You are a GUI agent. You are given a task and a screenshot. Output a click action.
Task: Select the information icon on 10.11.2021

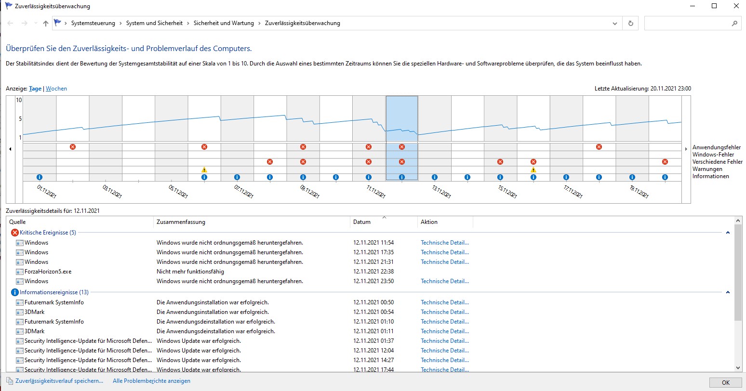[336, 177]
